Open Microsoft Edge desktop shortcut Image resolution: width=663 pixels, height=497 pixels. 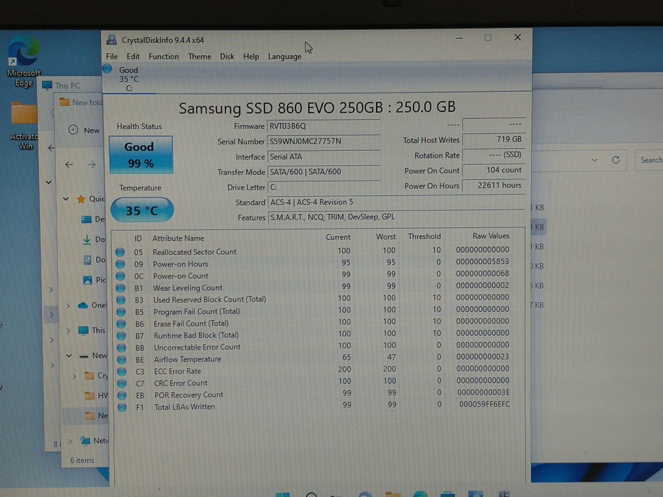[x=24, y=61]
